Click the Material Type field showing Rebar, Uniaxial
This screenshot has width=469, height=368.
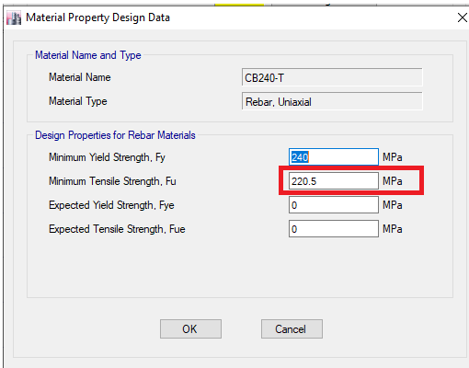coord(332,101)
